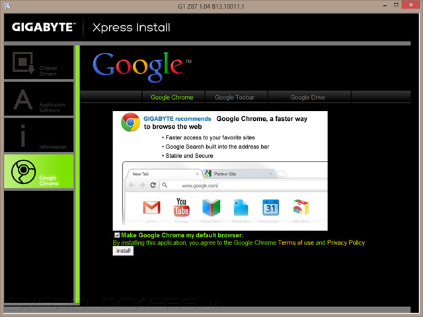Switch to the Google Chrome tab

click(x=172, y=97)
